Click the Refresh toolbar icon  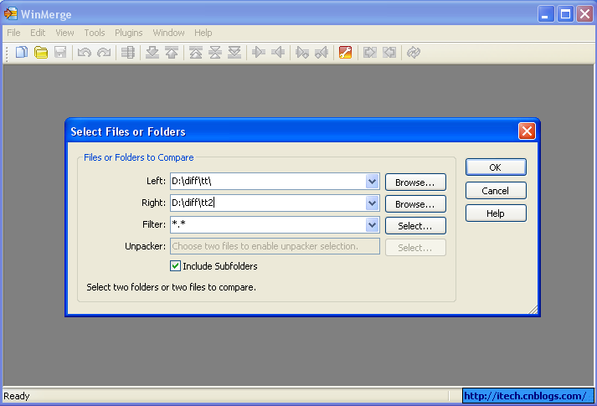[414, 52]
